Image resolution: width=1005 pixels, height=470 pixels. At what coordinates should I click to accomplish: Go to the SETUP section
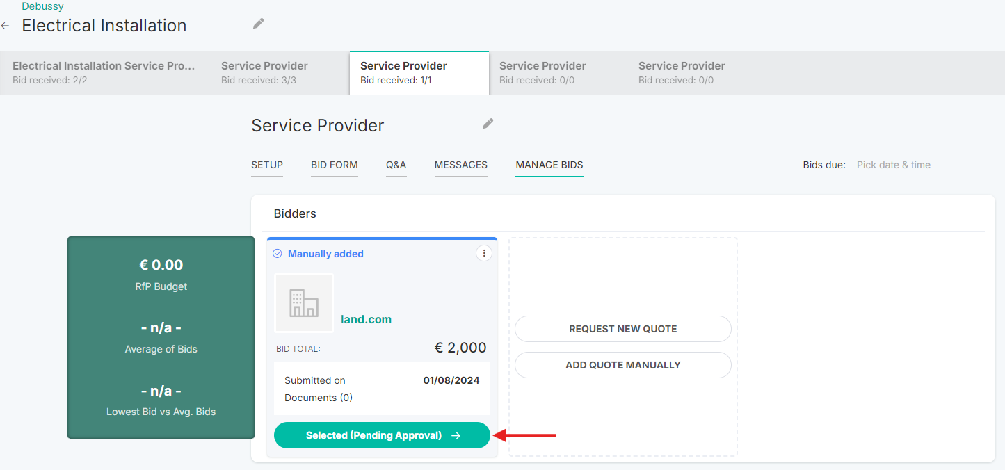(x=267, y=165)
